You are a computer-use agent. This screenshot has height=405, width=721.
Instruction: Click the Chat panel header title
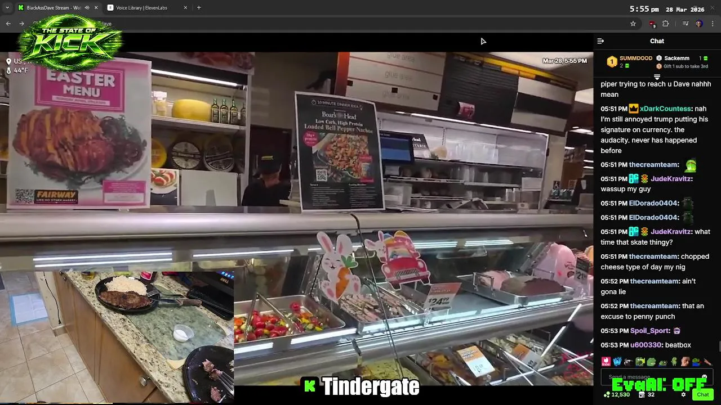pyautogui.click(x=657, y=41)
